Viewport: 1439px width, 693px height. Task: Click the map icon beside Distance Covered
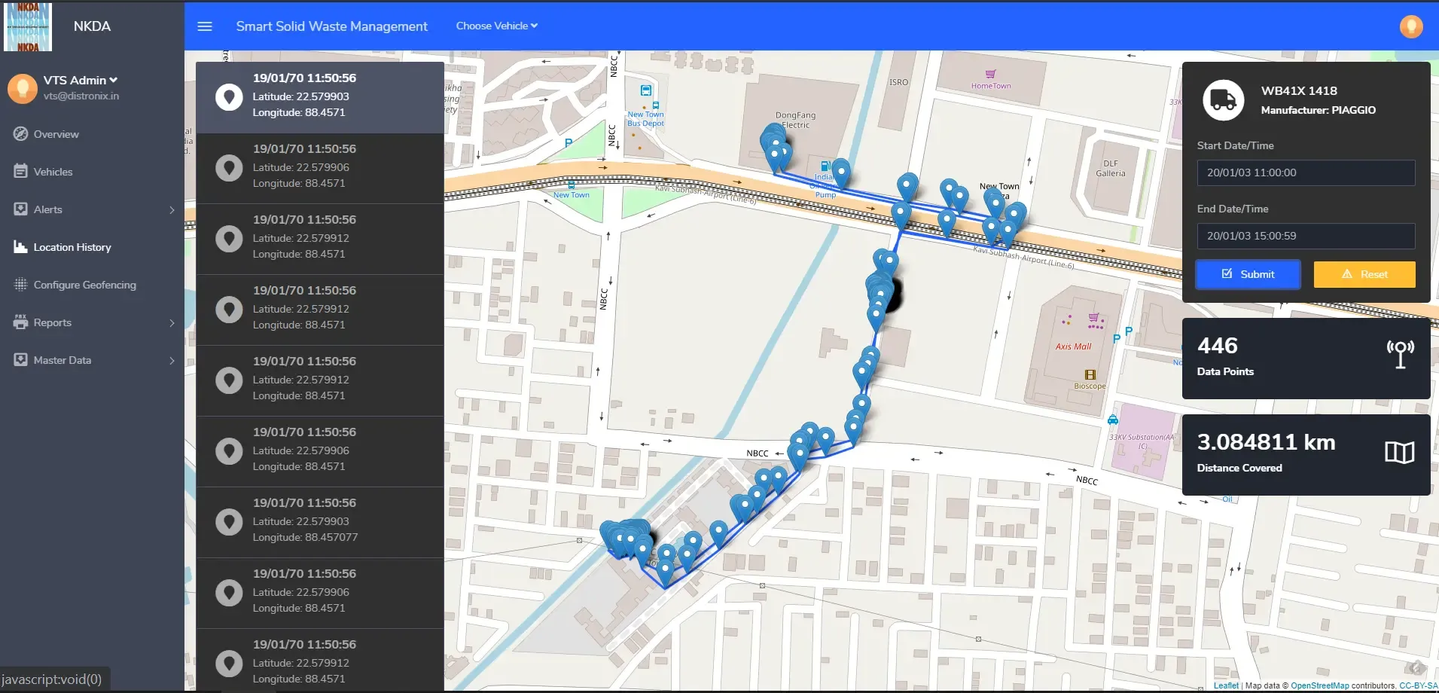tap(1399, 452)
